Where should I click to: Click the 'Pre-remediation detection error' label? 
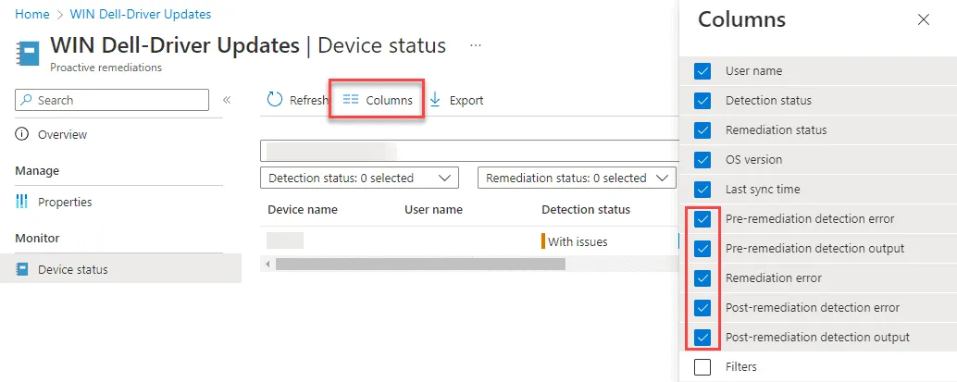click(x=810, y=218)
